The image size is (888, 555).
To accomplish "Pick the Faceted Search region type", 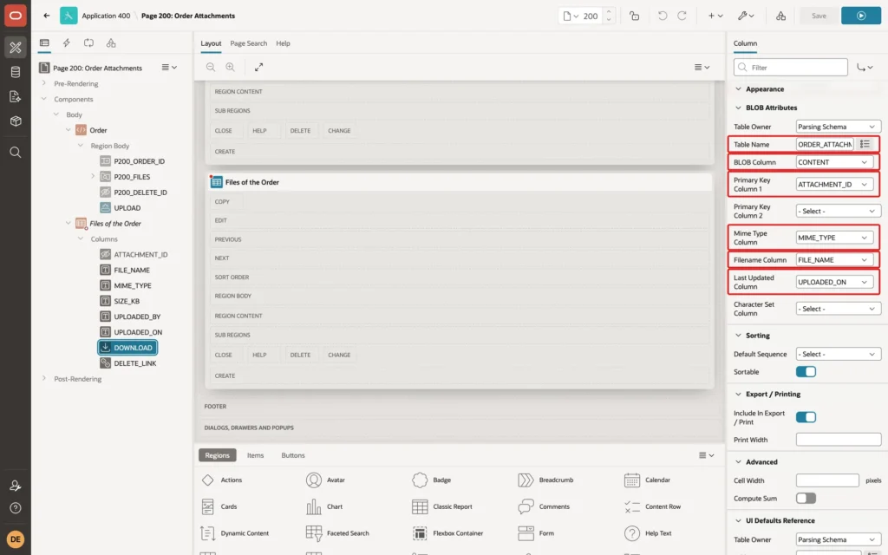I will (337, 533).
